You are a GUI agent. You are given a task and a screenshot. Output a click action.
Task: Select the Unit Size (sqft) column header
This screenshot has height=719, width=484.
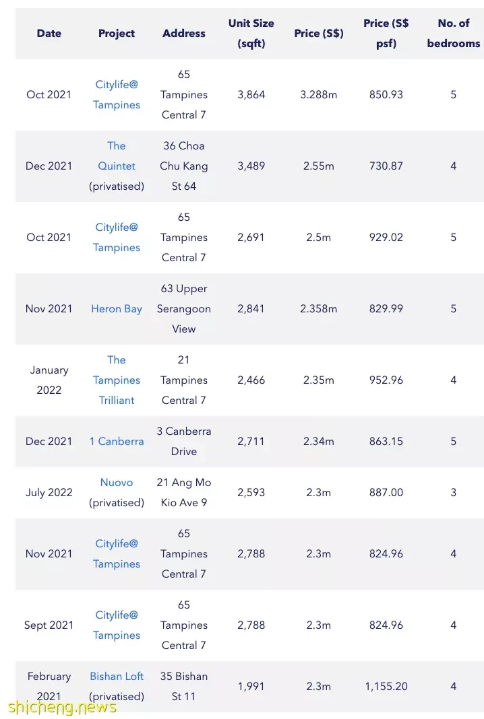click(x=251, y=34)
